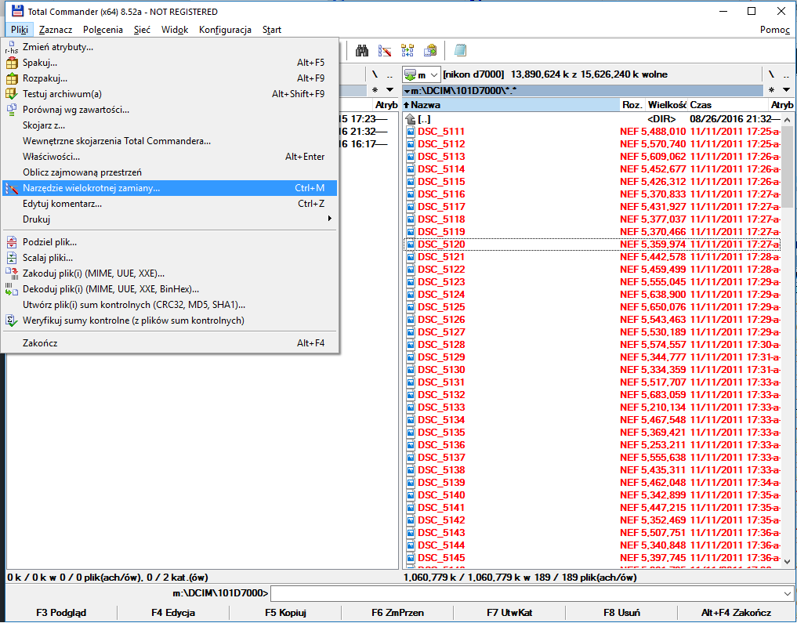Choose Oblicz zajmowaną przestrzeń
This screenshot has height=623, width=797.
170,172
